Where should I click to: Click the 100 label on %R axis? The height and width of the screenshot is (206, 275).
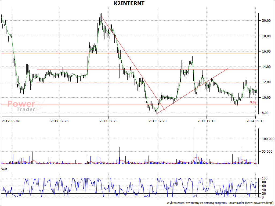(264, 178)
